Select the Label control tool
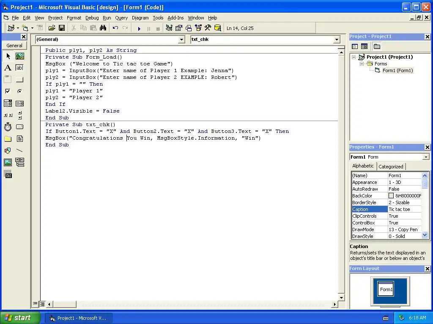This screenshot has height=324, width=433. [x=8, y=68]
